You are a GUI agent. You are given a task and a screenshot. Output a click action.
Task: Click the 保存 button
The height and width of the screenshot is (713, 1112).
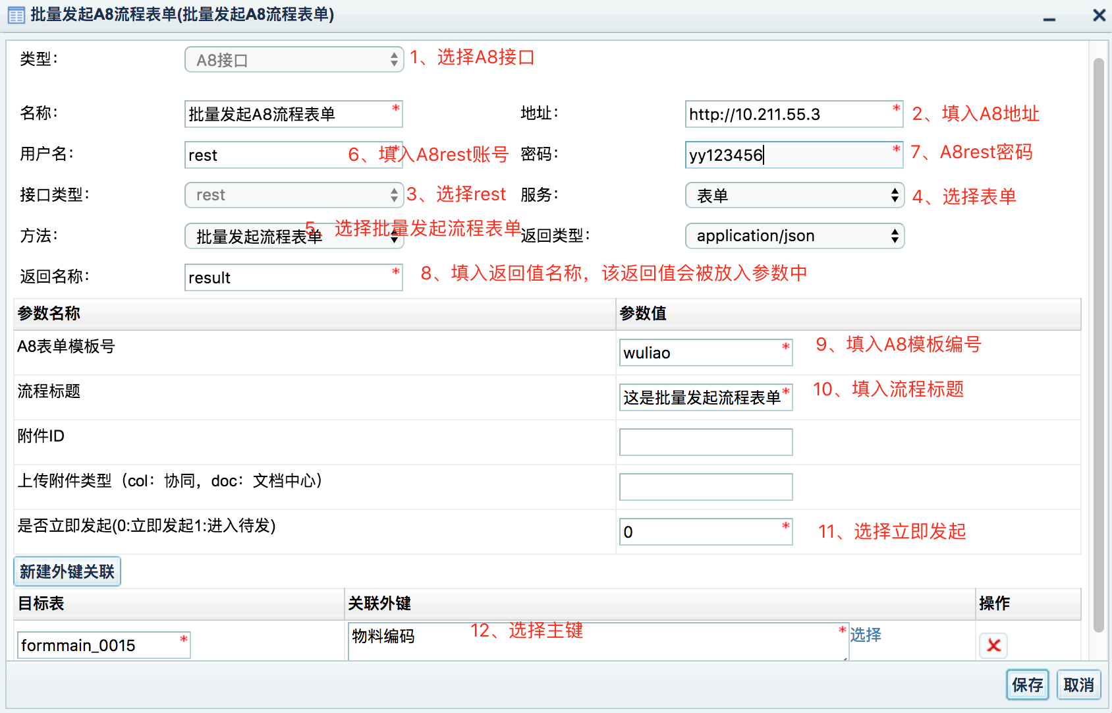(x=1027, y=685)
